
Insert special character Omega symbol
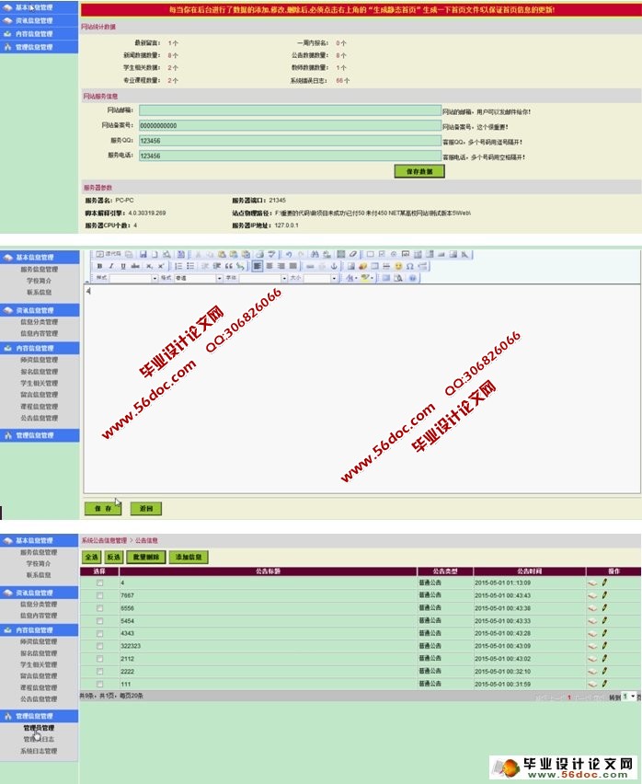[x=410, y=266]
